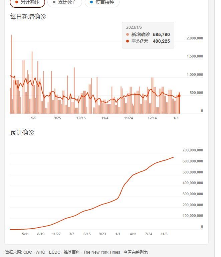Open the 疫苗接种 tab
221x257 pixels.
(102, 2)
